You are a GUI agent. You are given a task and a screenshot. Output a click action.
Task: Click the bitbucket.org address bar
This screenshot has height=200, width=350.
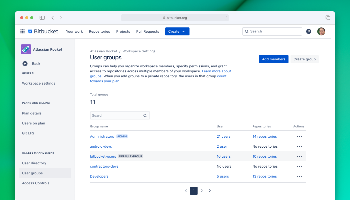click(175, 18)
